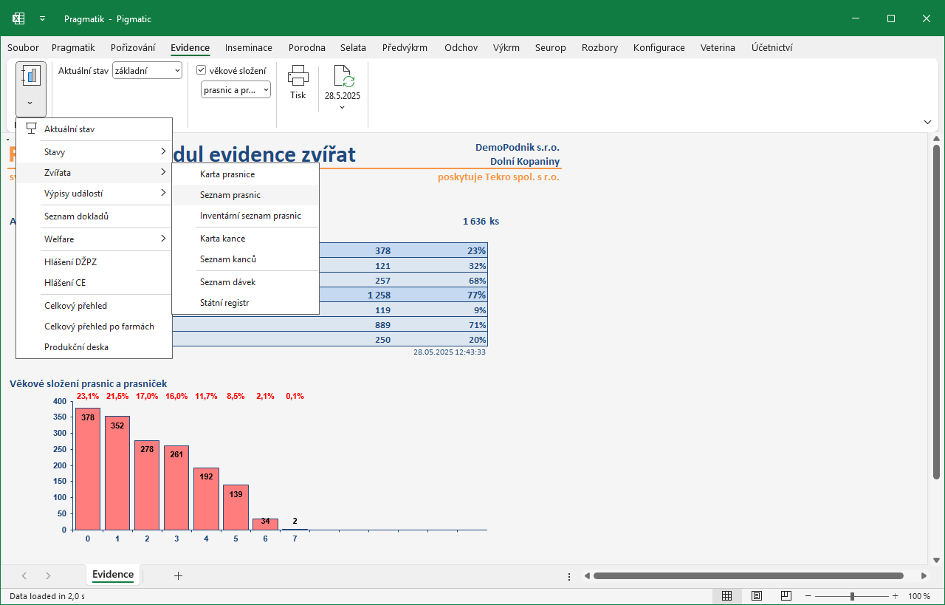945x605 pixels.
Task: Open the Inseminace ribbon tab
Action: (x=249, y=48)
